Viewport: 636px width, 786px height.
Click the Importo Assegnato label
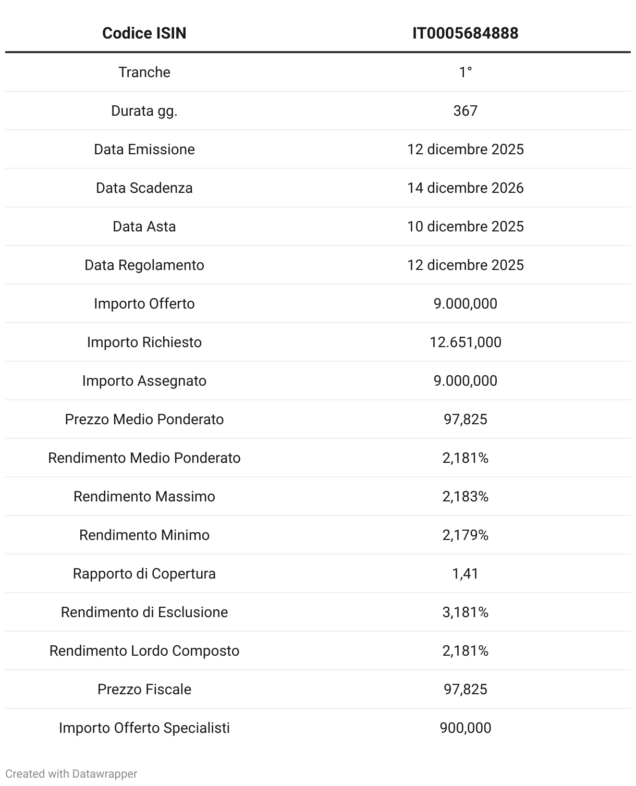coord(144,380)
